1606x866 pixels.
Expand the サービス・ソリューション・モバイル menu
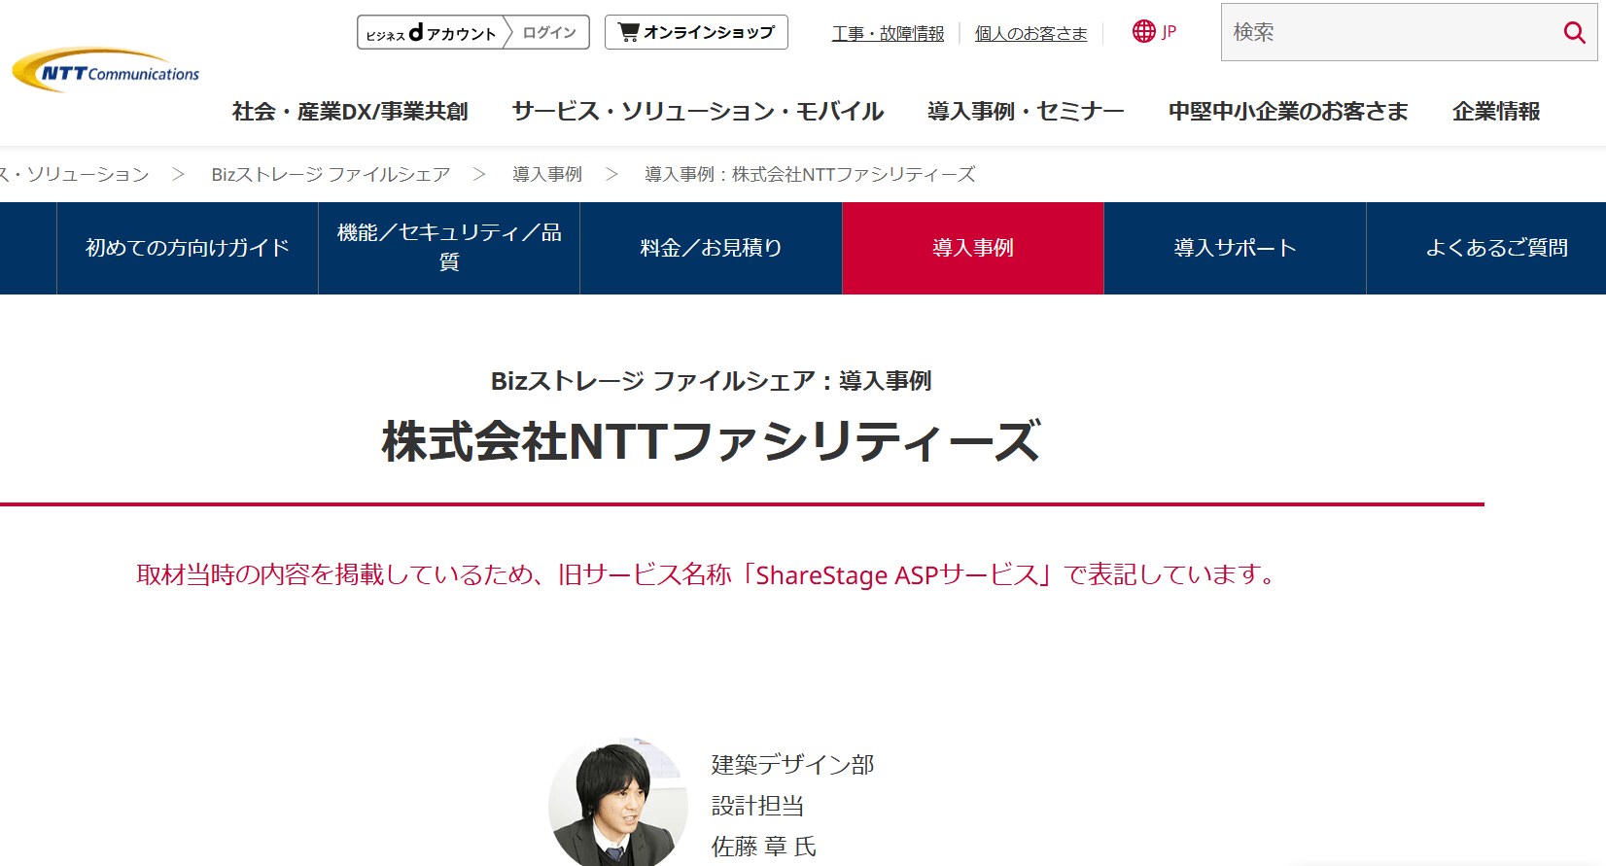click(x=697, y=112)
